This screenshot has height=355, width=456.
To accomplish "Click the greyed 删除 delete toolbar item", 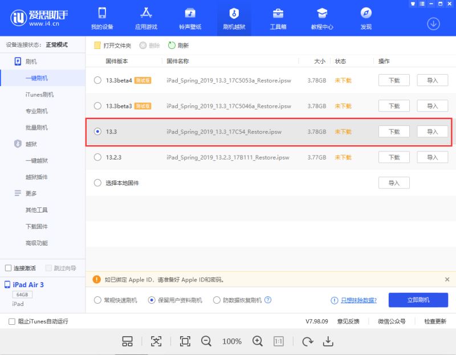I will [x=149, y=46].
